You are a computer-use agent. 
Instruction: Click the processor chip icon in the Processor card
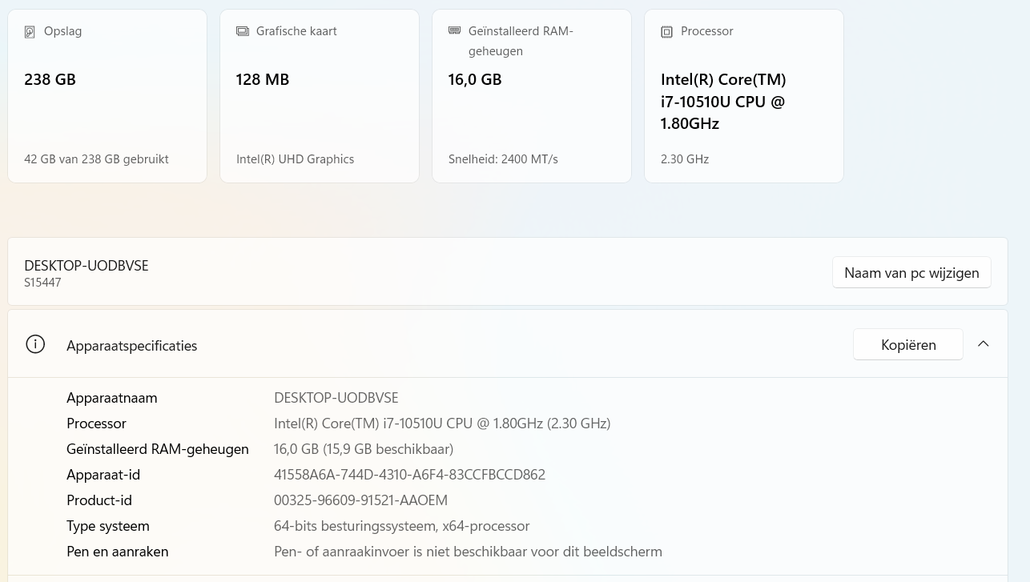[x=666, y=32]
